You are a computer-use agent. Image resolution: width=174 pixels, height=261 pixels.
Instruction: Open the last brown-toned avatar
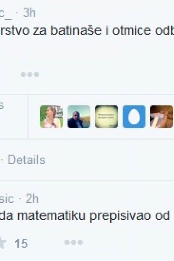click(x=162, y=117)
